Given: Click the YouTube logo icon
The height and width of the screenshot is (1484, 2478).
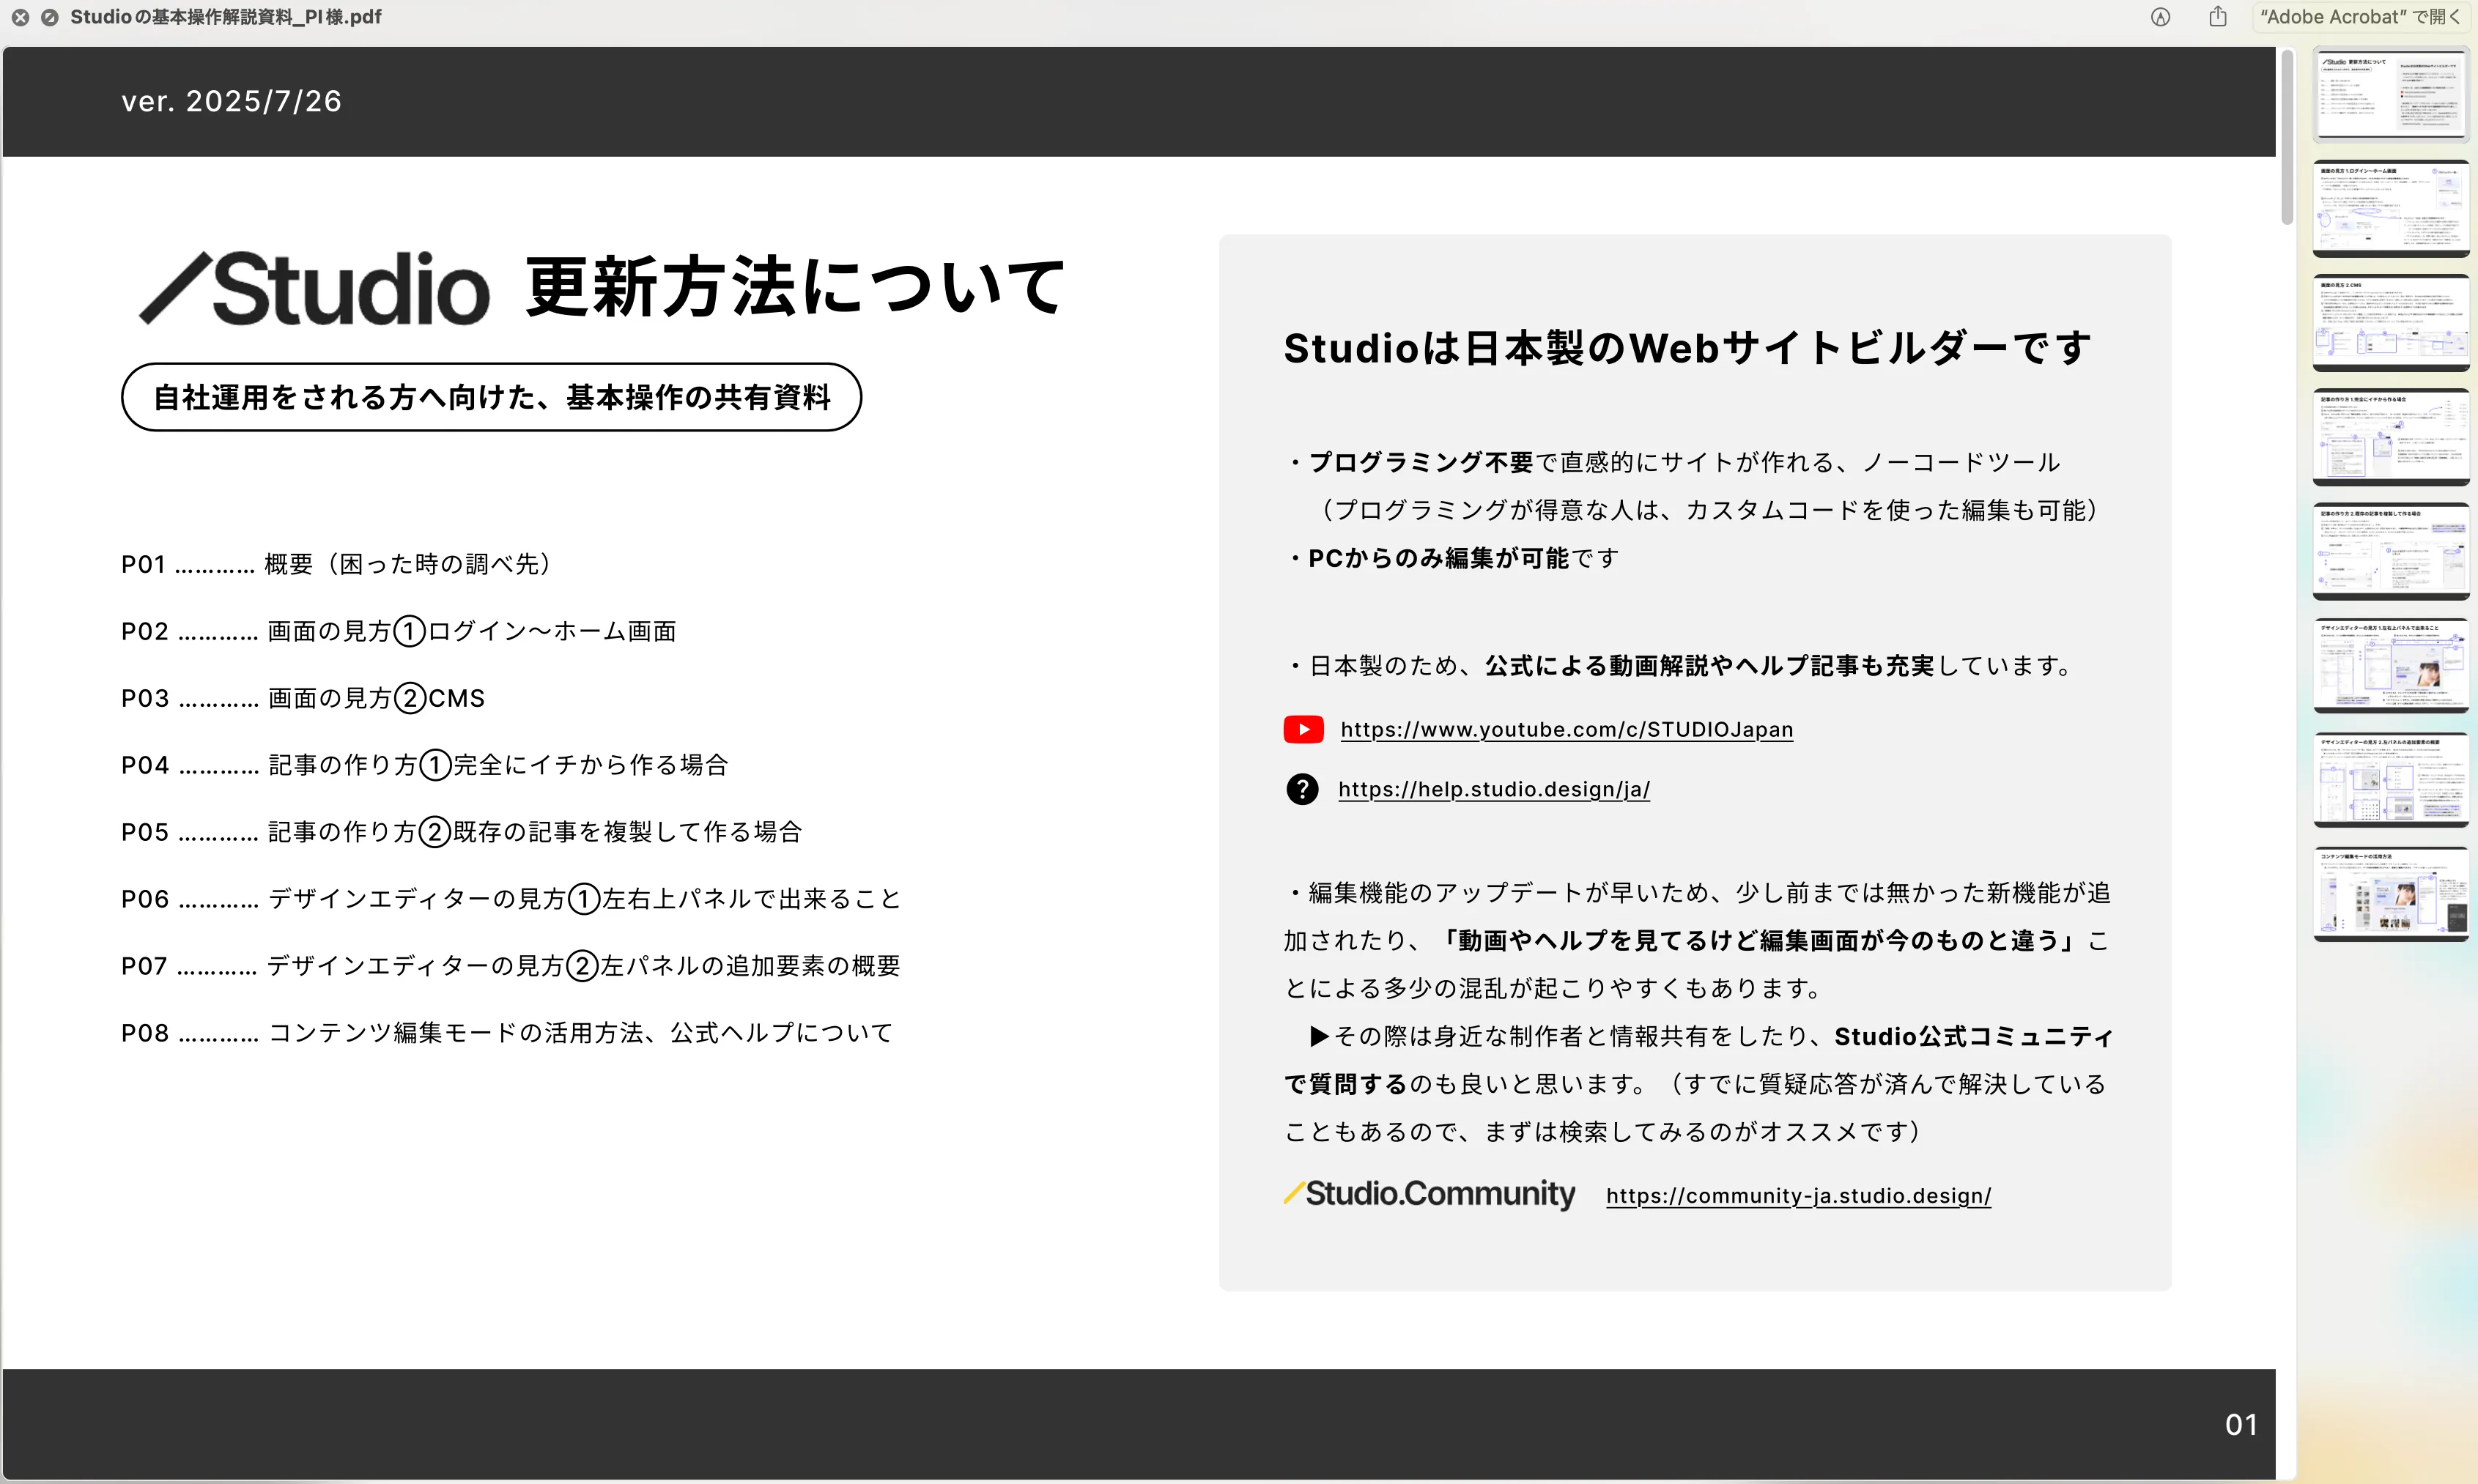Looking at the screenshot, I should (1303, 729).
